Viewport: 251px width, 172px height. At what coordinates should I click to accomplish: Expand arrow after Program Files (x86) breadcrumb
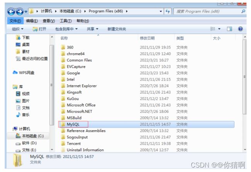click(127, 11)
